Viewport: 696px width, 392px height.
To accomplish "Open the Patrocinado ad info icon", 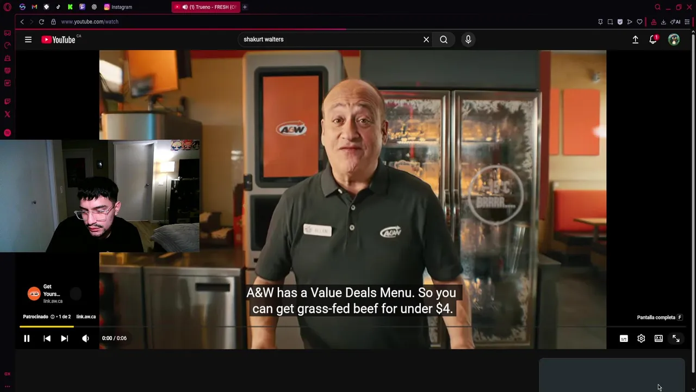I will click(x=53, y=317).
